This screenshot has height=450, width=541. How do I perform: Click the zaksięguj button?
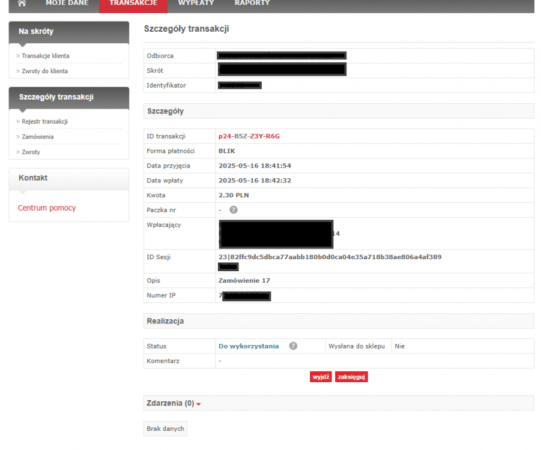click(351, 377)
